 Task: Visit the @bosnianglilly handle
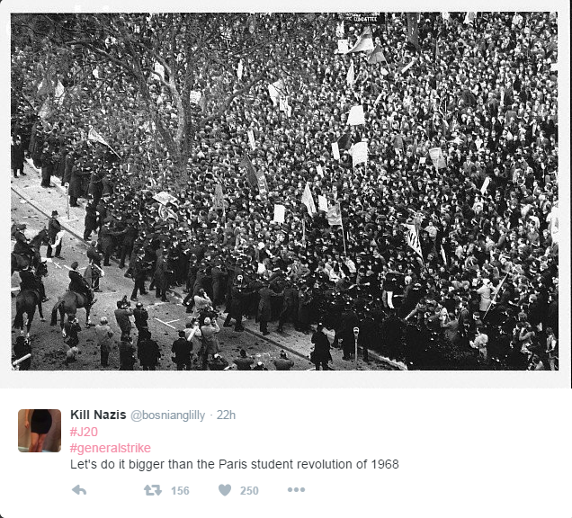(x=168, y=415)
